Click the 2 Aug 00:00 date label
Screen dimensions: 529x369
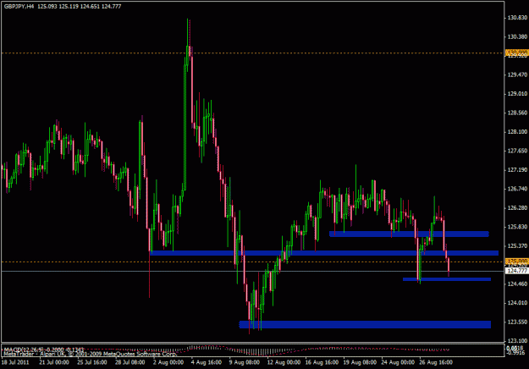coord(168,362)
